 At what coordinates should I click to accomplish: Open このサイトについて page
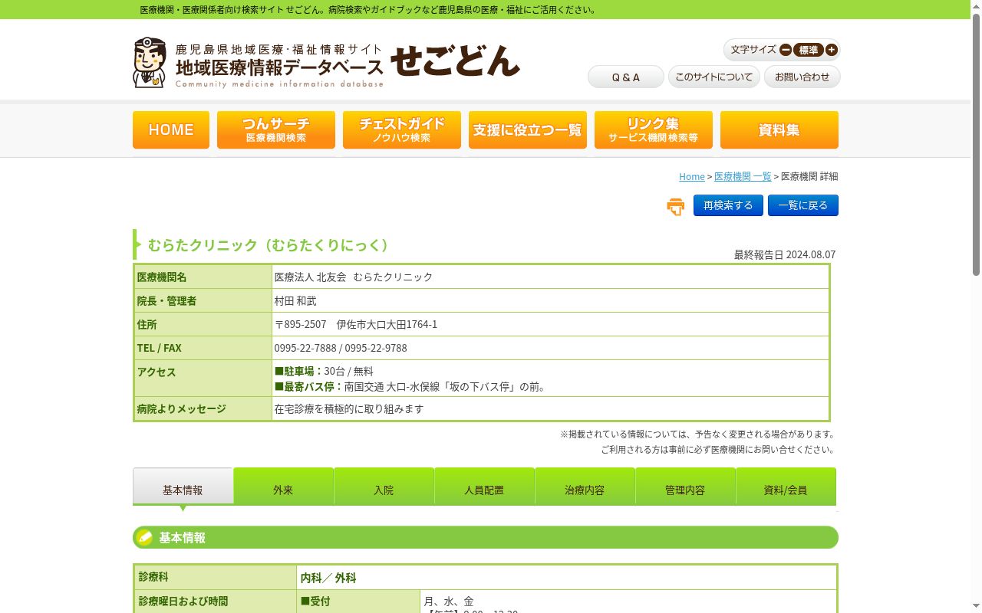714,77
